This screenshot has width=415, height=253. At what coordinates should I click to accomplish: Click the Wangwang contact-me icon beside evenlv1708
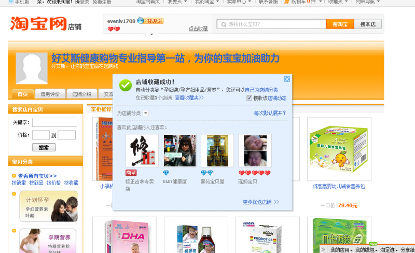pos(150,21)
